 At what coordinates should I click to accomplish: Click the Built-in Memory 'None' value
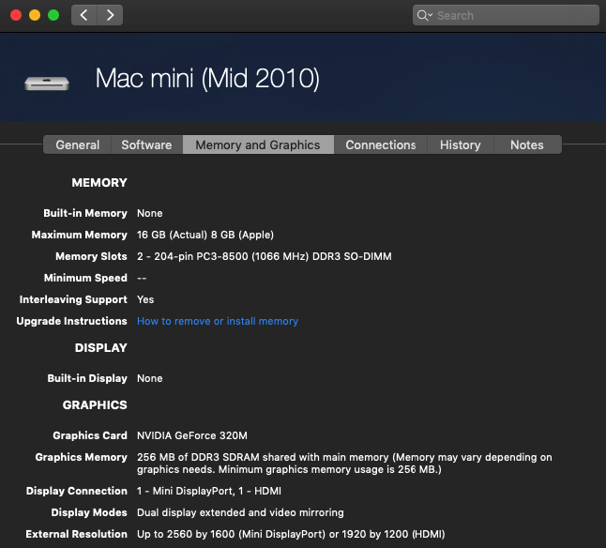tap(150, 213)
